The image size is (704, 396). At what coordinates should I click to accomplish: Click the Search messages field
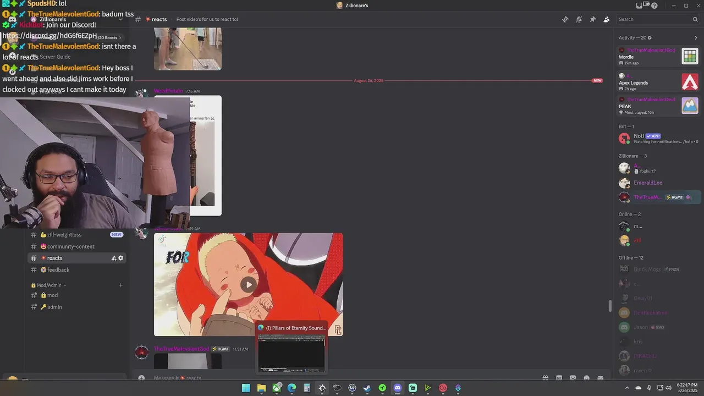pyautogui.click(x=657, y=19)
